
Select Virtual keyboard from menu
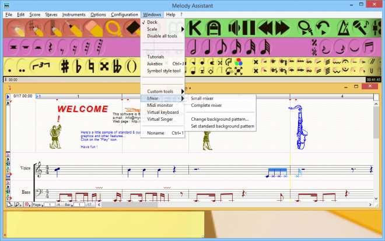pyautogui.click(x=163, y=112)
